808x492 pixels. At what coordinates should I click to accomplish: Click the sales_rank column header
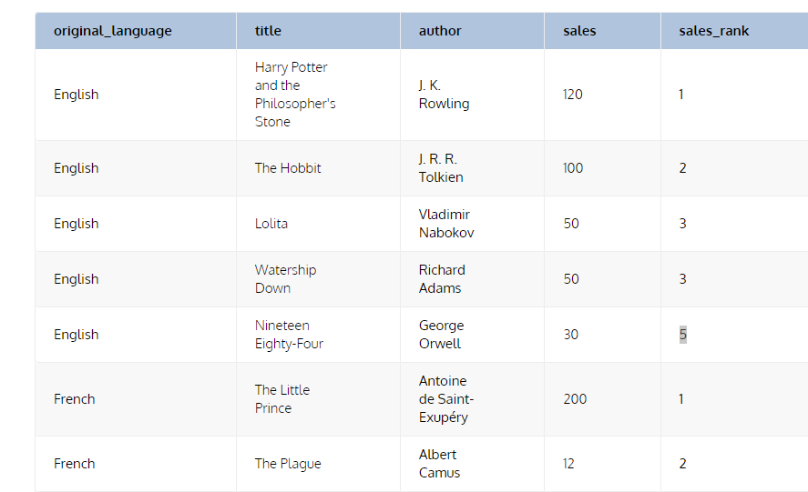point(734,31)
